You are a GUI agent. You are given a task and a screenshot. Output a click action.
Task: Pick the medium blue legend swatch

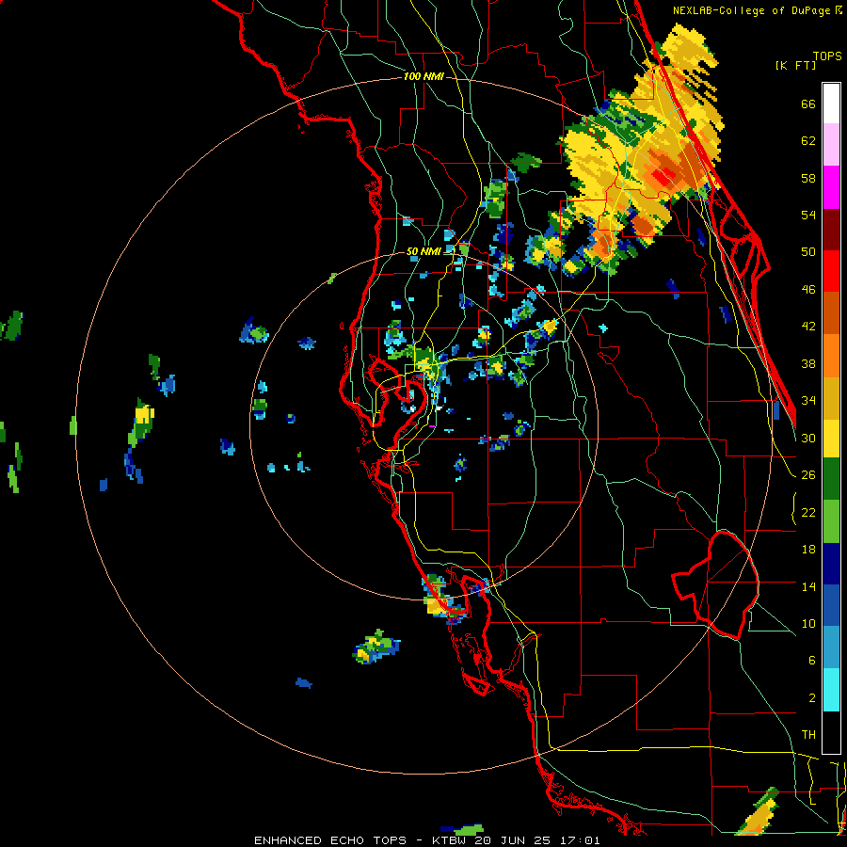click(831, 605)
